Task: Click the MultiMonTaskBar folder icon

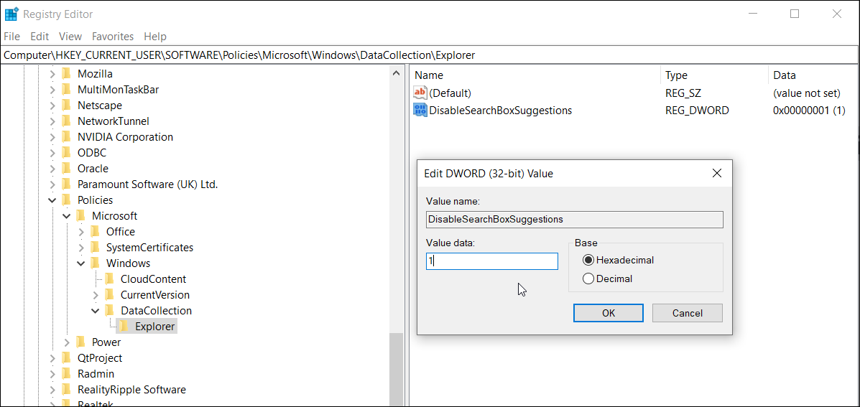Action: pos(67,89)
